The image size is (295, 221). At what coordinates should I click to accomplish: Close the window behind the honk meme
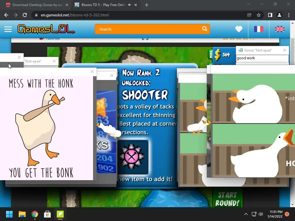(112, 75)
